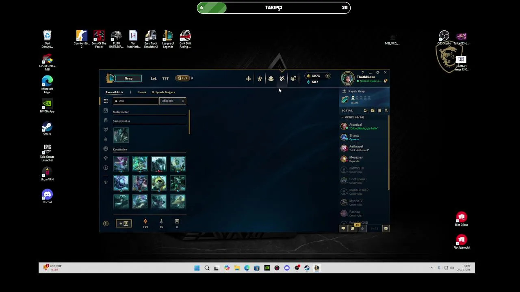Click the taskbar search icon
520x292 pixels.
point(207,268)
